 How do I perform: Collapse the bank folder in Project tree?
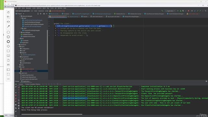20,18
